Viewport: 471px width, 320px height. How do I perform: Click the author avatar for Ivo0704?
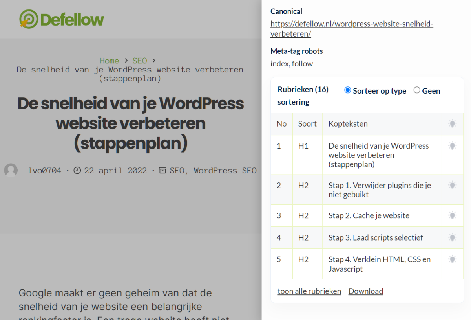(11, 170)
